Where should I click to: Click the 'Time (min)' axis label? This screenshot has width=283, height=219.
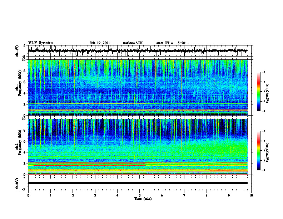click(143, 199)
